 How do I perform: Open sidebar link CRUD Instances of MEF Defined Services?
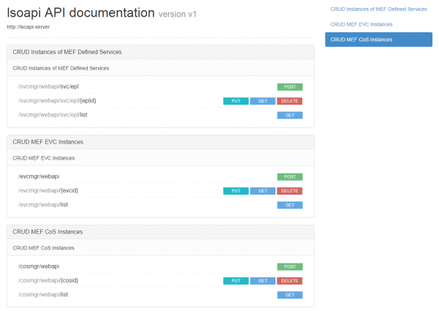coord(378,10)
